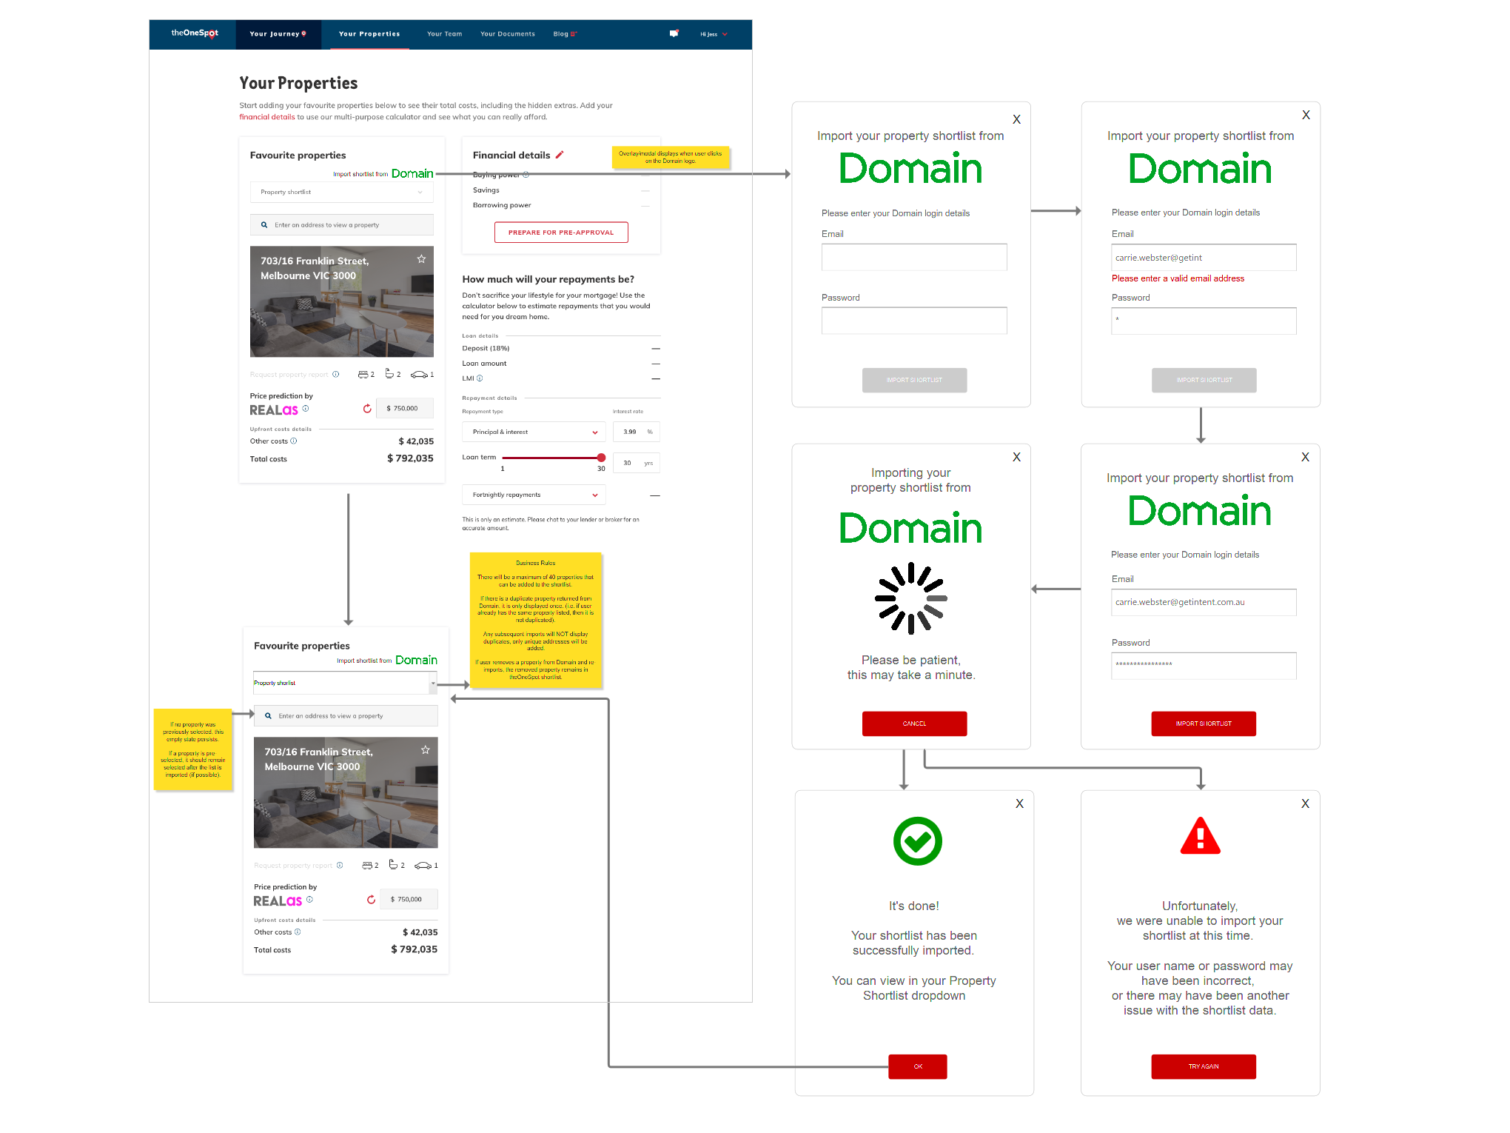Click info icon beside upper Other costs
The image size is (1510, 1133).
[294, 441]
